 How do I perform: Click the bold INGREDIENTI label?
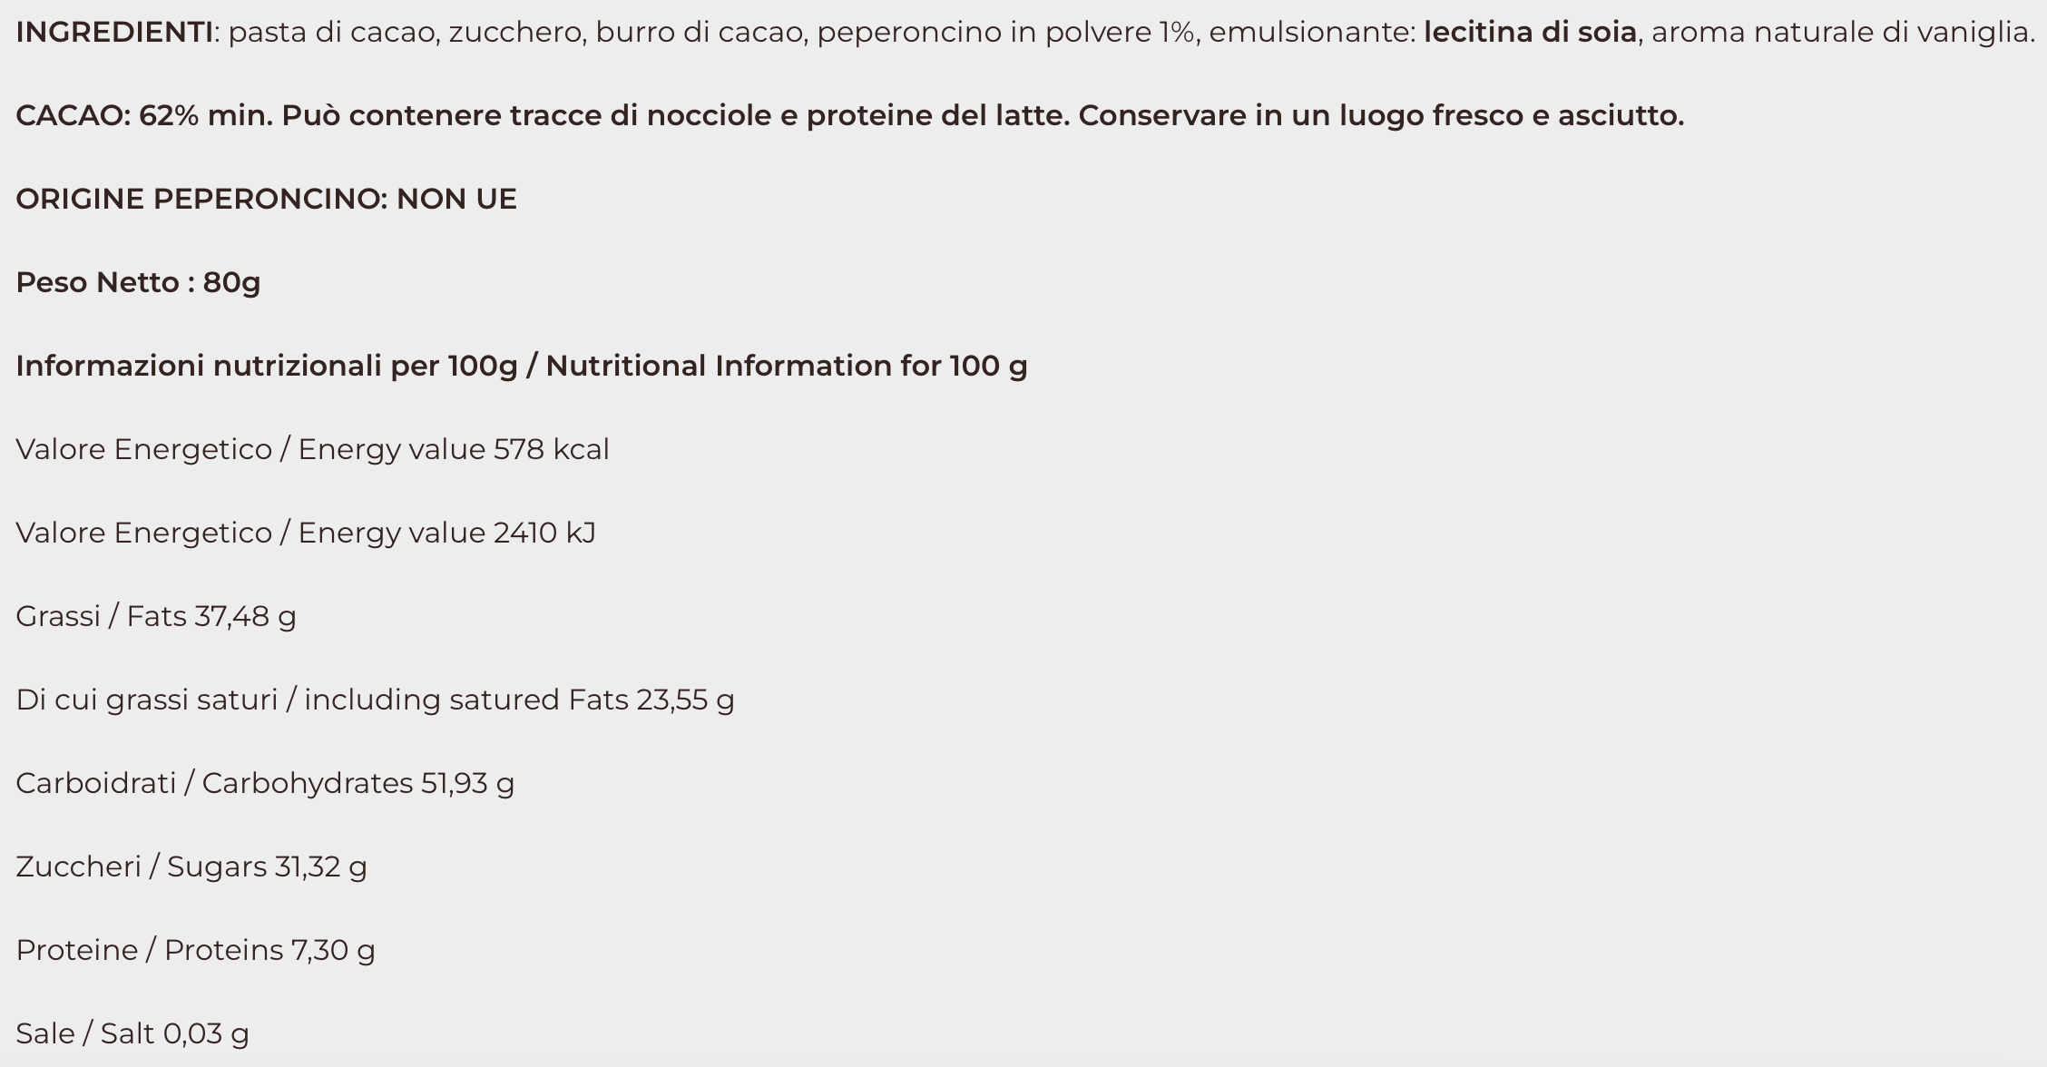click(x=114, y=33)
